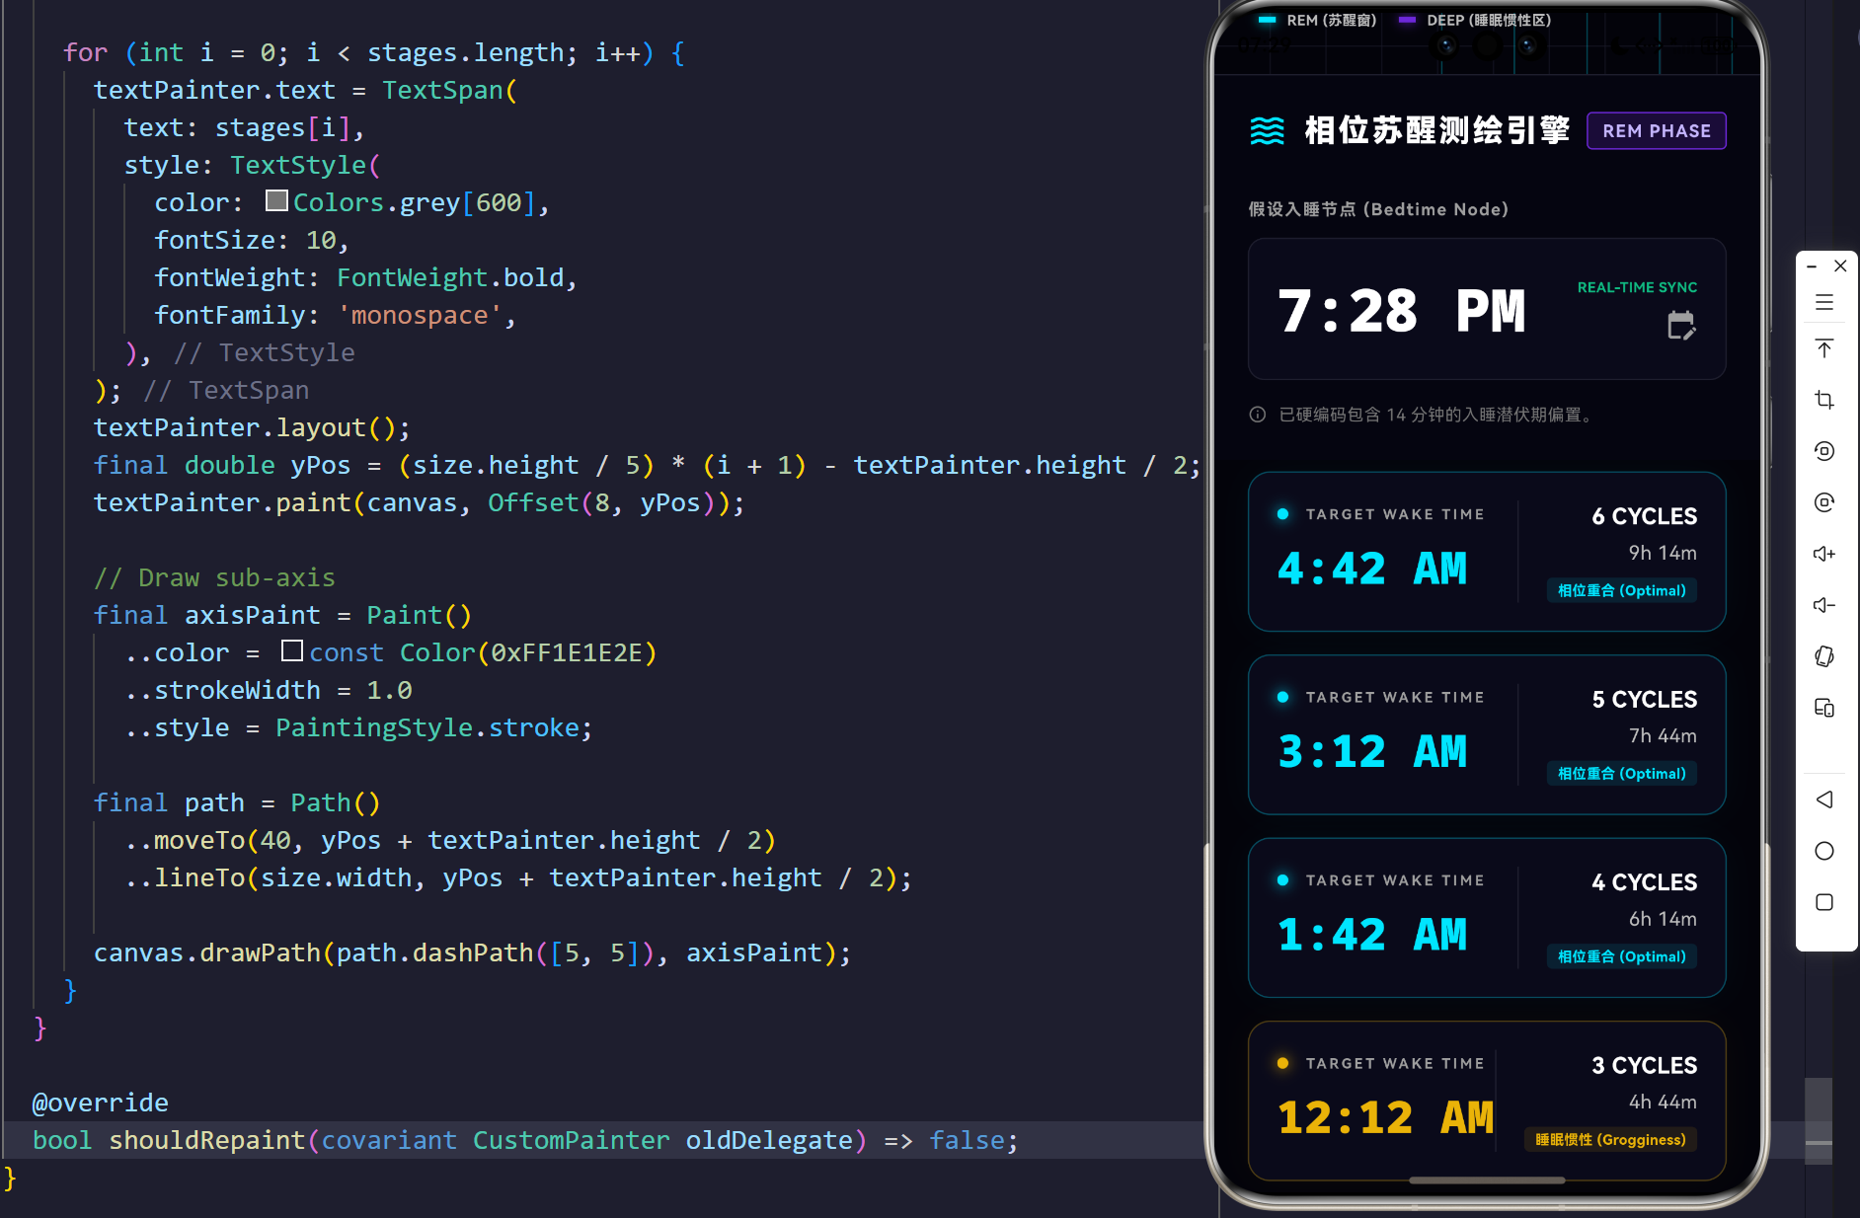Tap the Android home circle button
This screenshot has height=1218, width=1860.
click(1824, 851)
